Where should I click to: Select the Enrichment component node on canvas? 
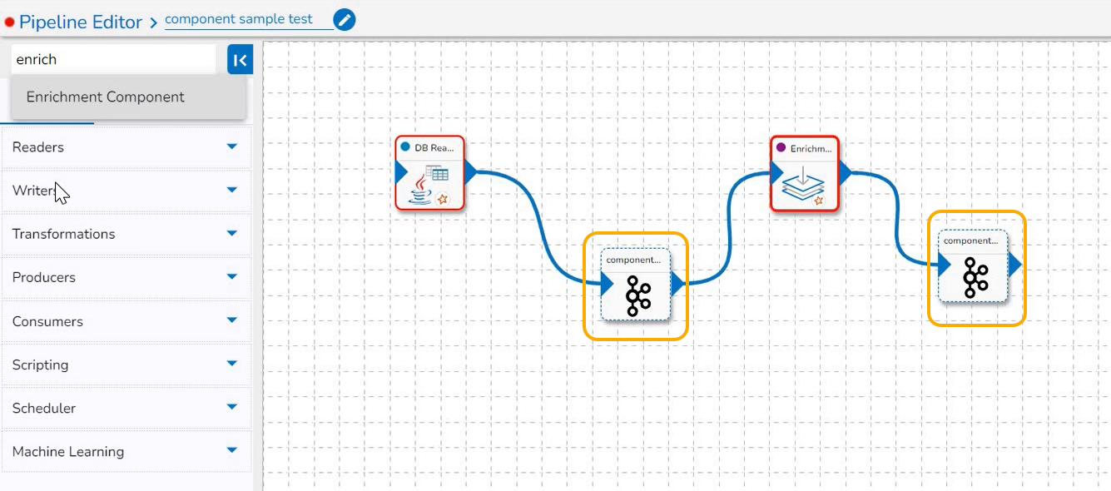[805, 173]
